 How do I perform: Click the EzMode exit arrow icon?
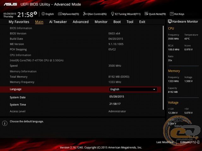point(198,142)
